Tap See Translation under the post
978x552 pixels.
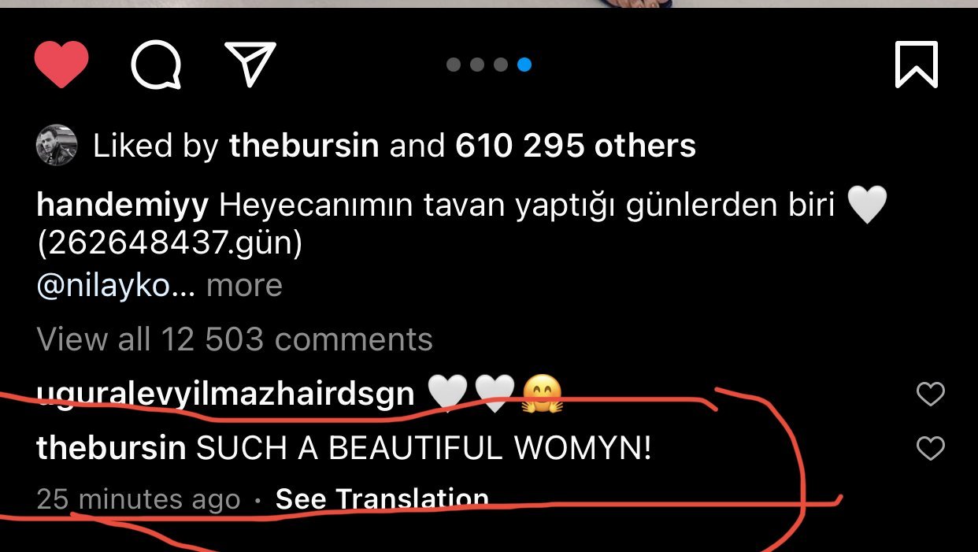coord(382,499)
